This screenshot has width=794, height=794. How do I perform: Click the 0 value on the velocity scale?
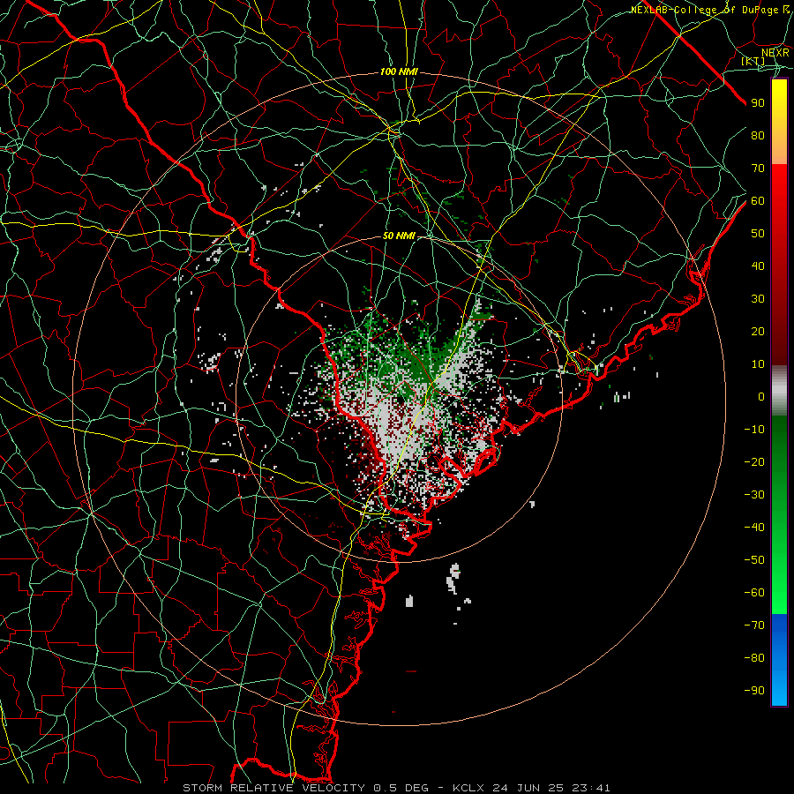point(761,397)
